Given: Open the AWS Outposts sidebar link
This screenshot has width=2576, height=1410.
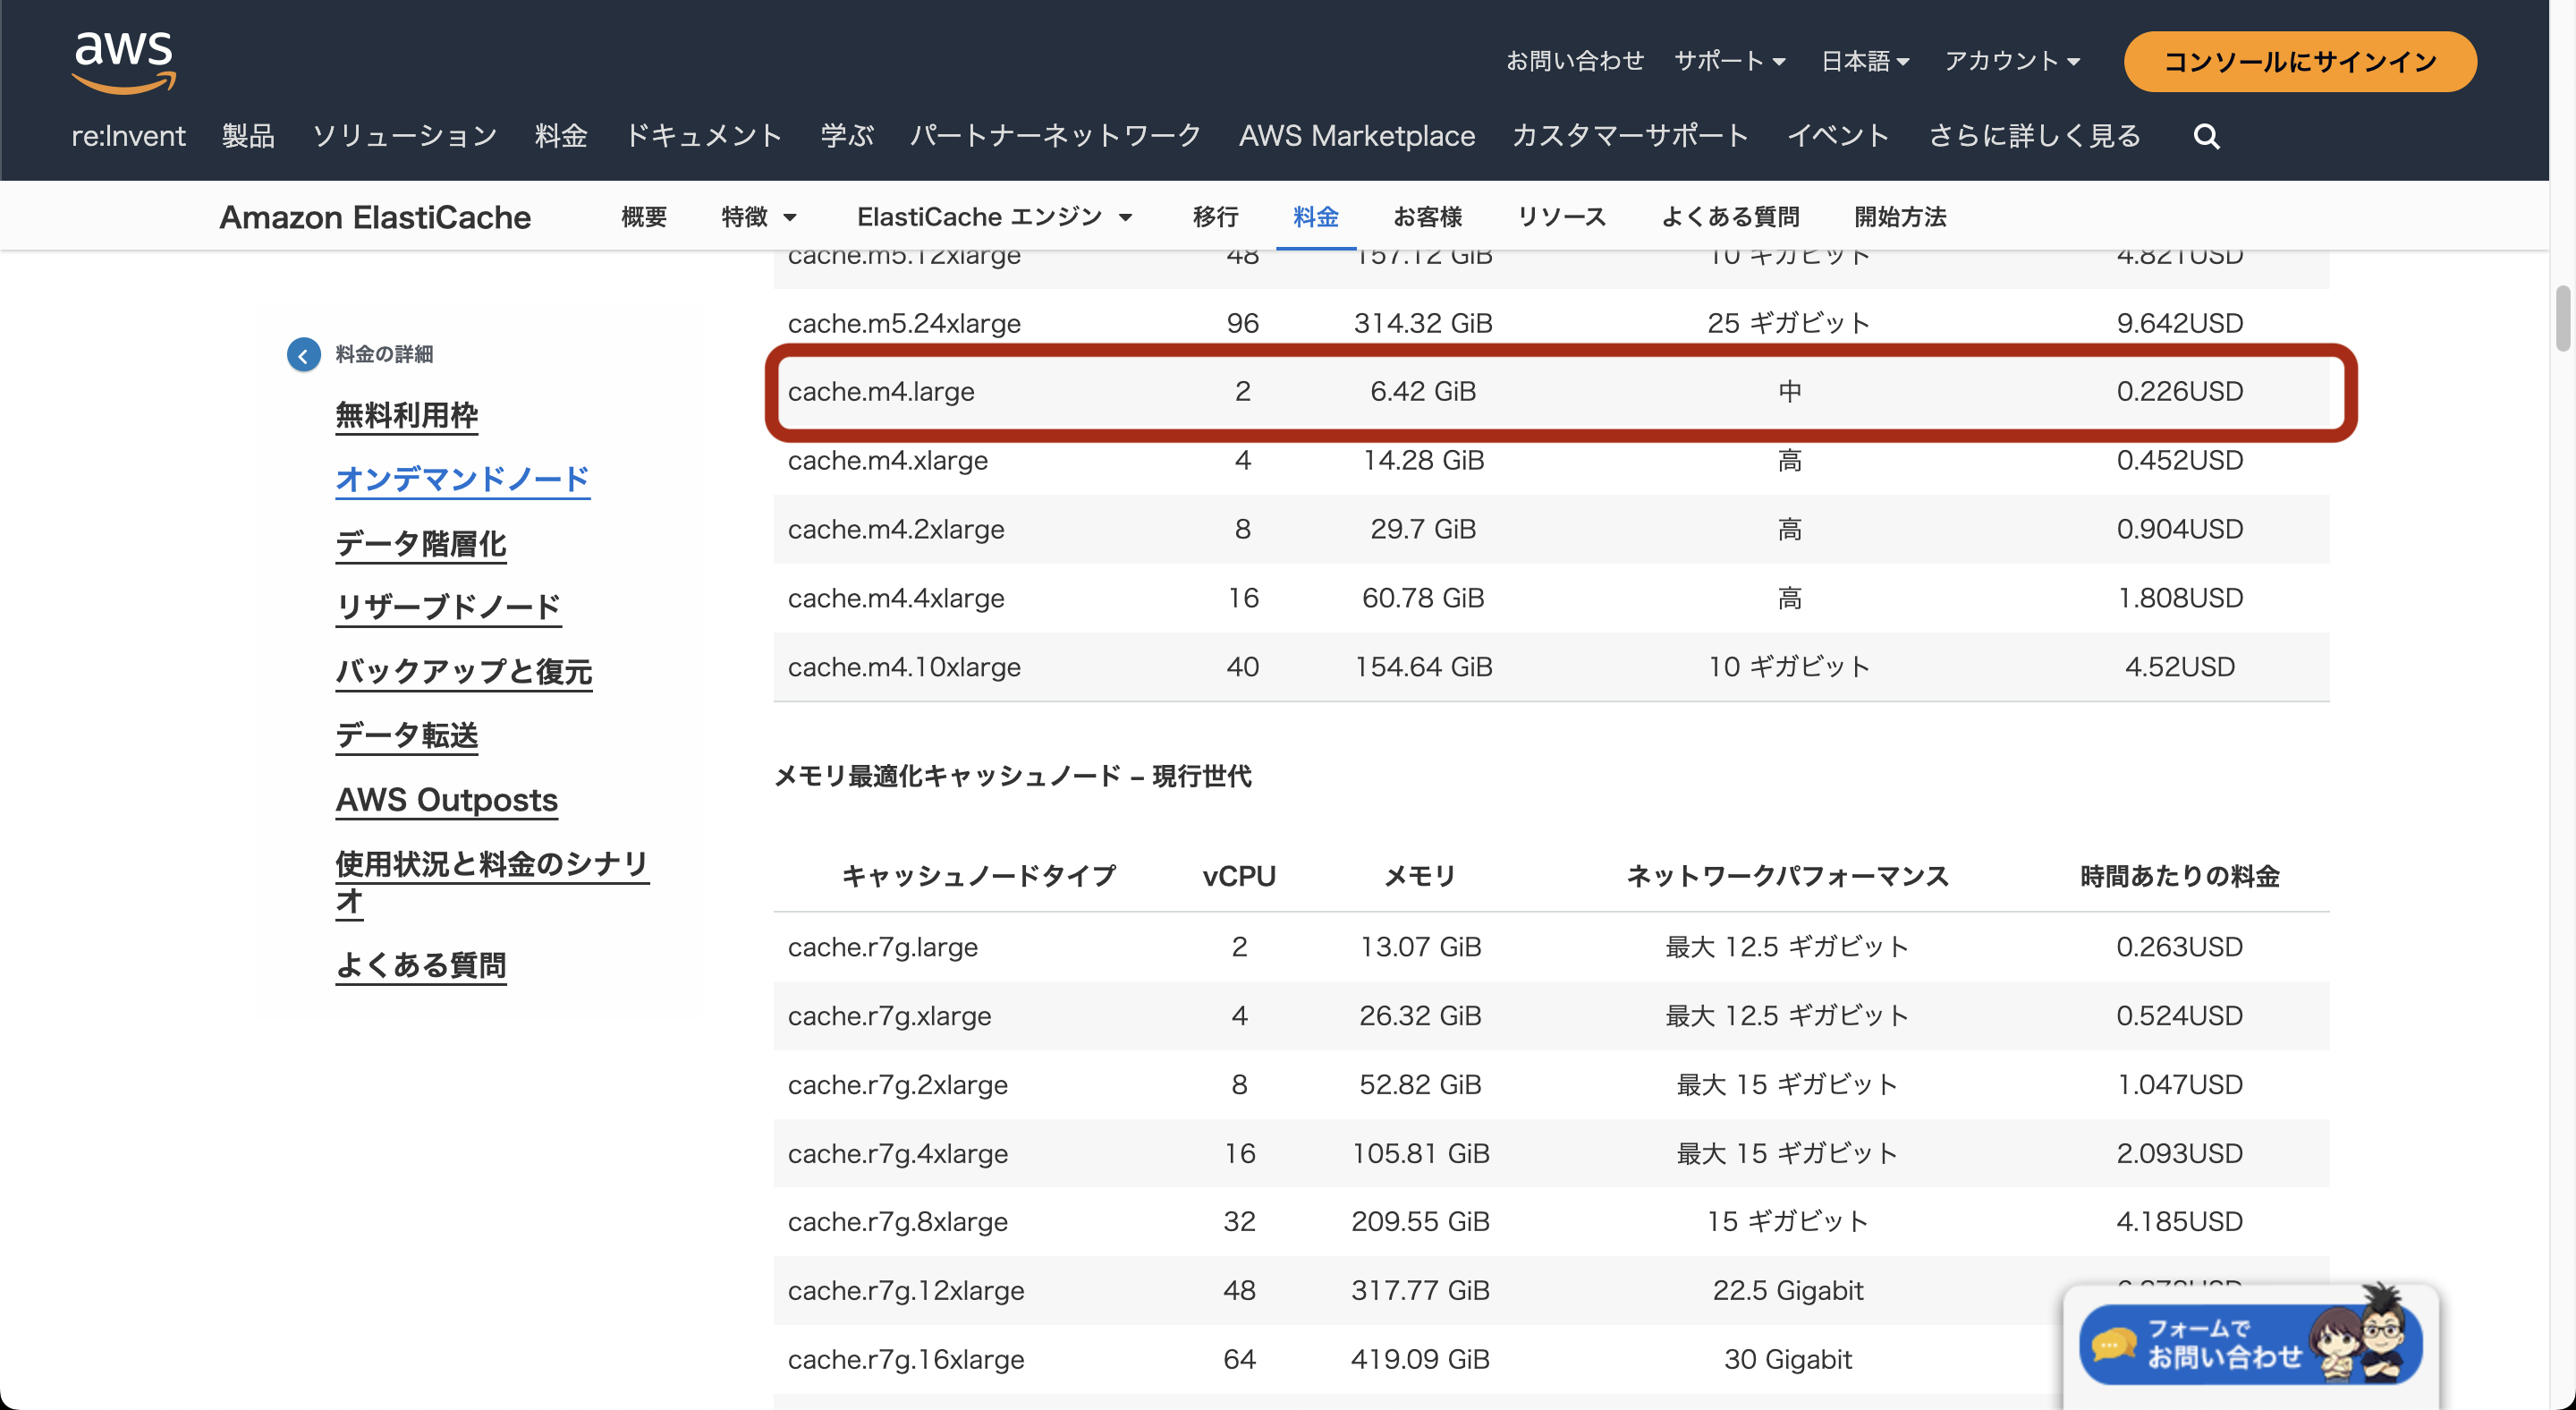Looking at the screenshot, I should (446, 799).
